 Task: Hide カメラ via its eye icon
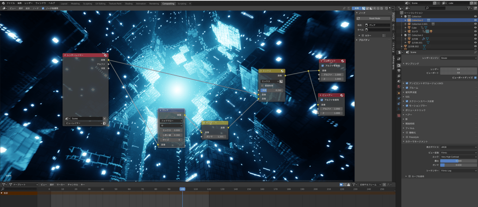475,31
